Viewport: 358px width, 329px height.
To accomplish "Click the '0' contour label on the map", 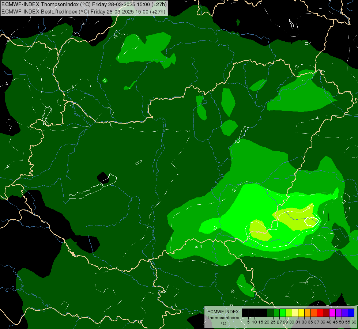I will pyautogui.click(x=309, y=208).
